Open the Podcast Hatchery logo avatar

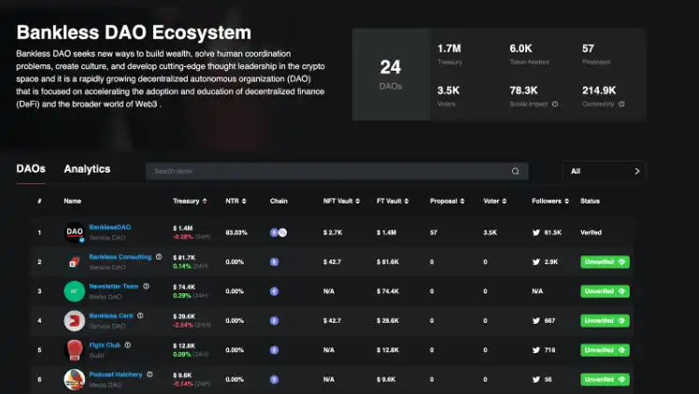click(x=75, y=379)
